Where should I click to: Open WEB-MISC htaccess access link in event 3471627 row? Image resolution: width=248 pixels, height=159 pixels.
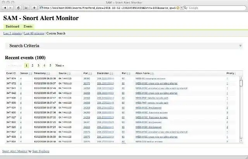tap(152, 118)
